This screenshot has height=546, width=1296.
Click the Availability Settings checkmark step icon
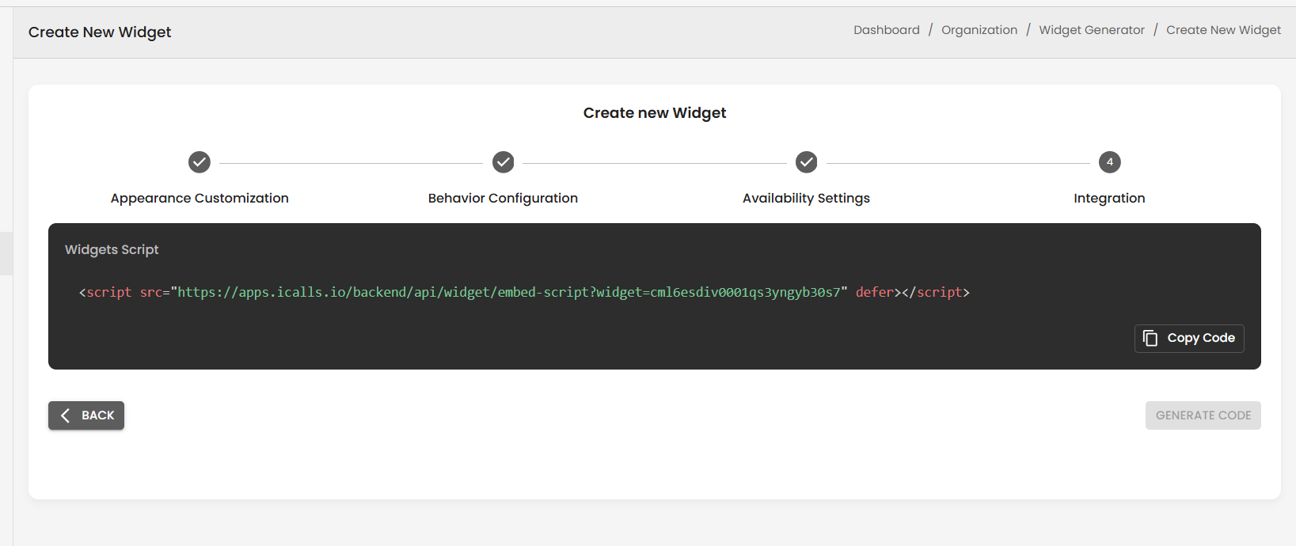pos(806,162)
